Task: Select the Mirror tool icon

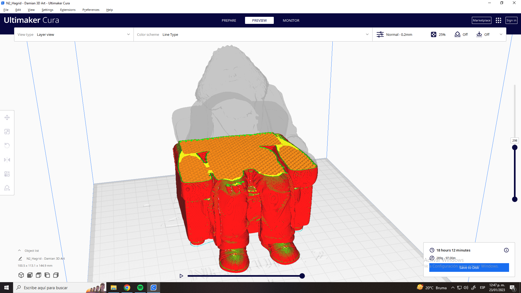Action: pos(7,160)
